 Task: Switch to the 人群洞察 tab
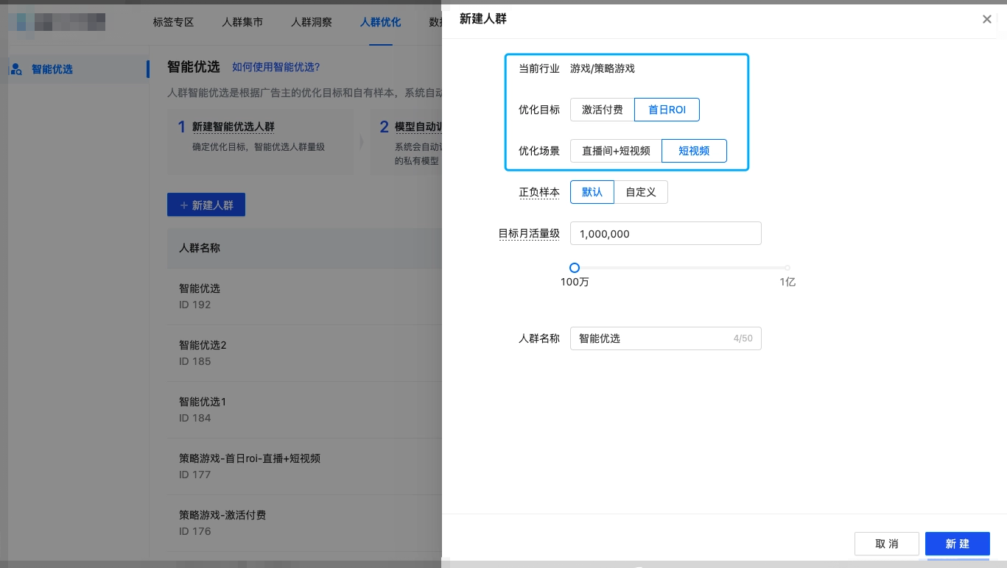(311, 22)
